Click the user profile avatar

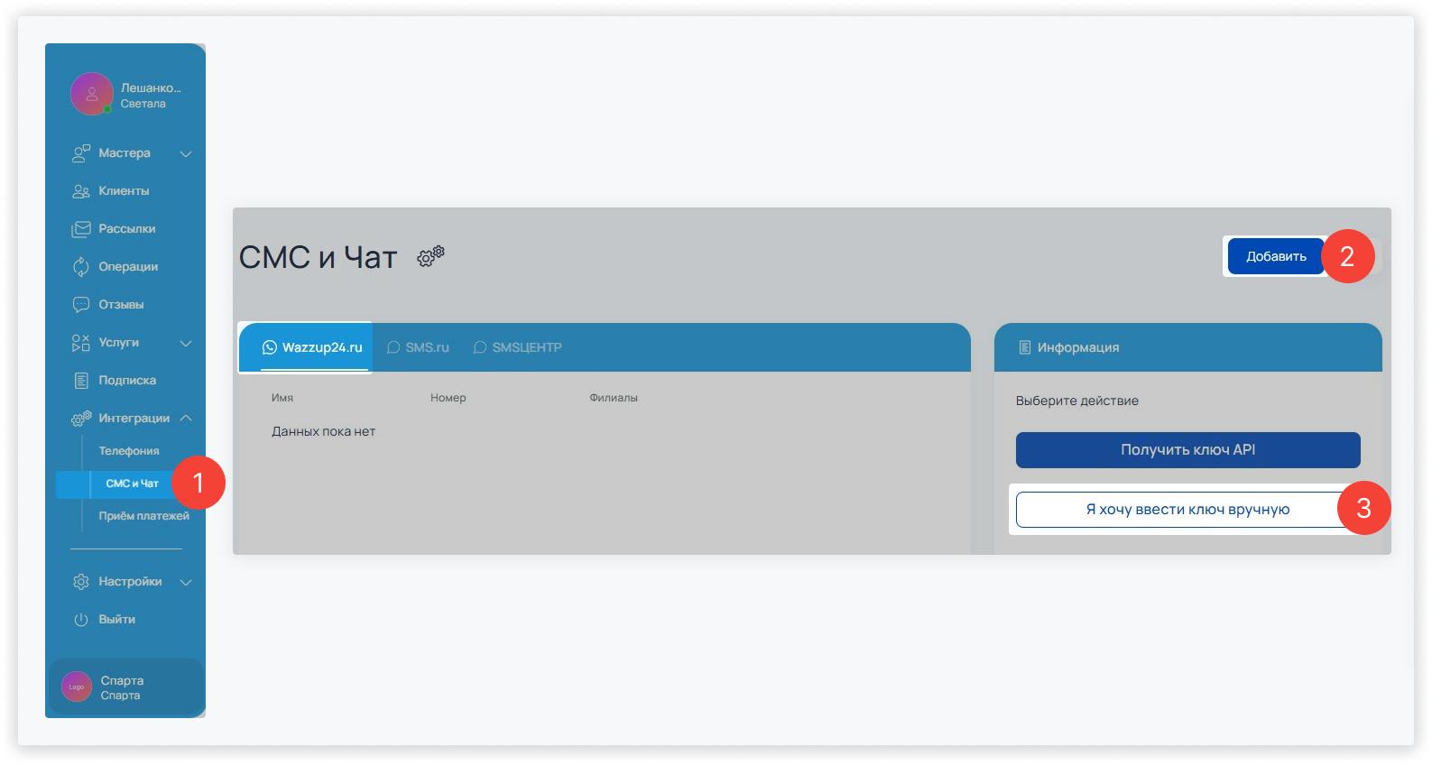click(92, 94)
